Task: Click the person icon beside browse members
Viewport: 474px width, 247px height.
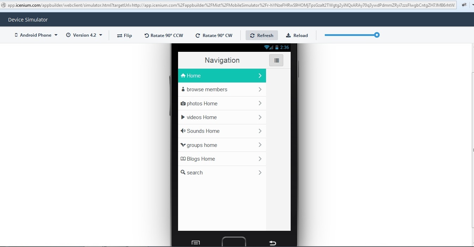Action: click(x=183, y=89)
